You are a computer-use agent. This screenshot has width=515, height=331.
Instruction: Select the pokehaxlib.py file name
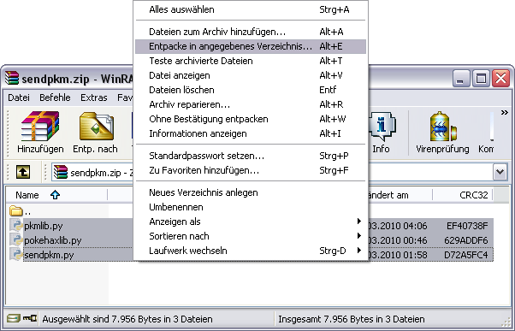point(53,240)
